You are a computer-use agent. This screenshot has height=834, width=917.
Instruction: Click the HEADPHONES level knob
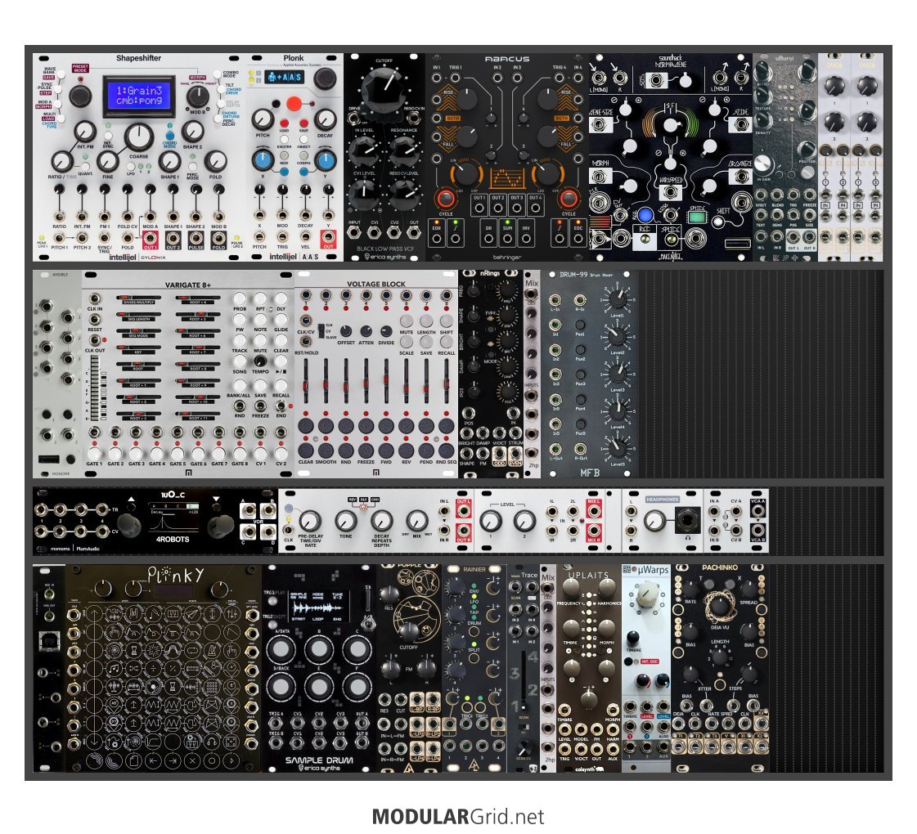(654, 519)
